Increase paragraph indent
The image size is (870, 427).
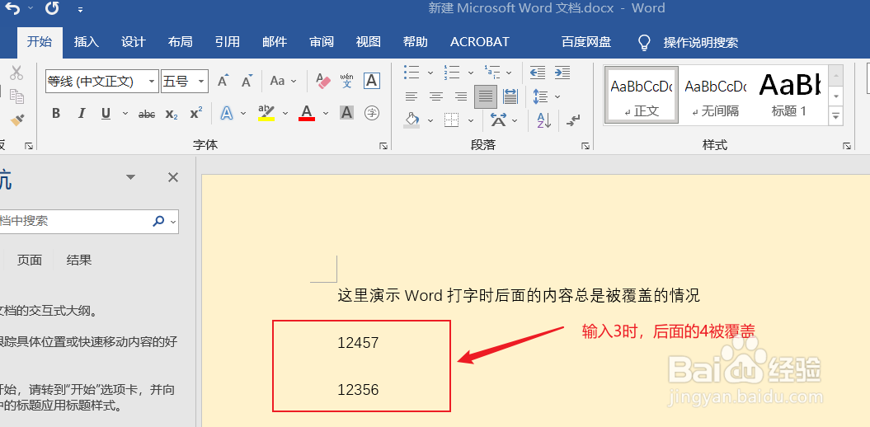[562, 72]
